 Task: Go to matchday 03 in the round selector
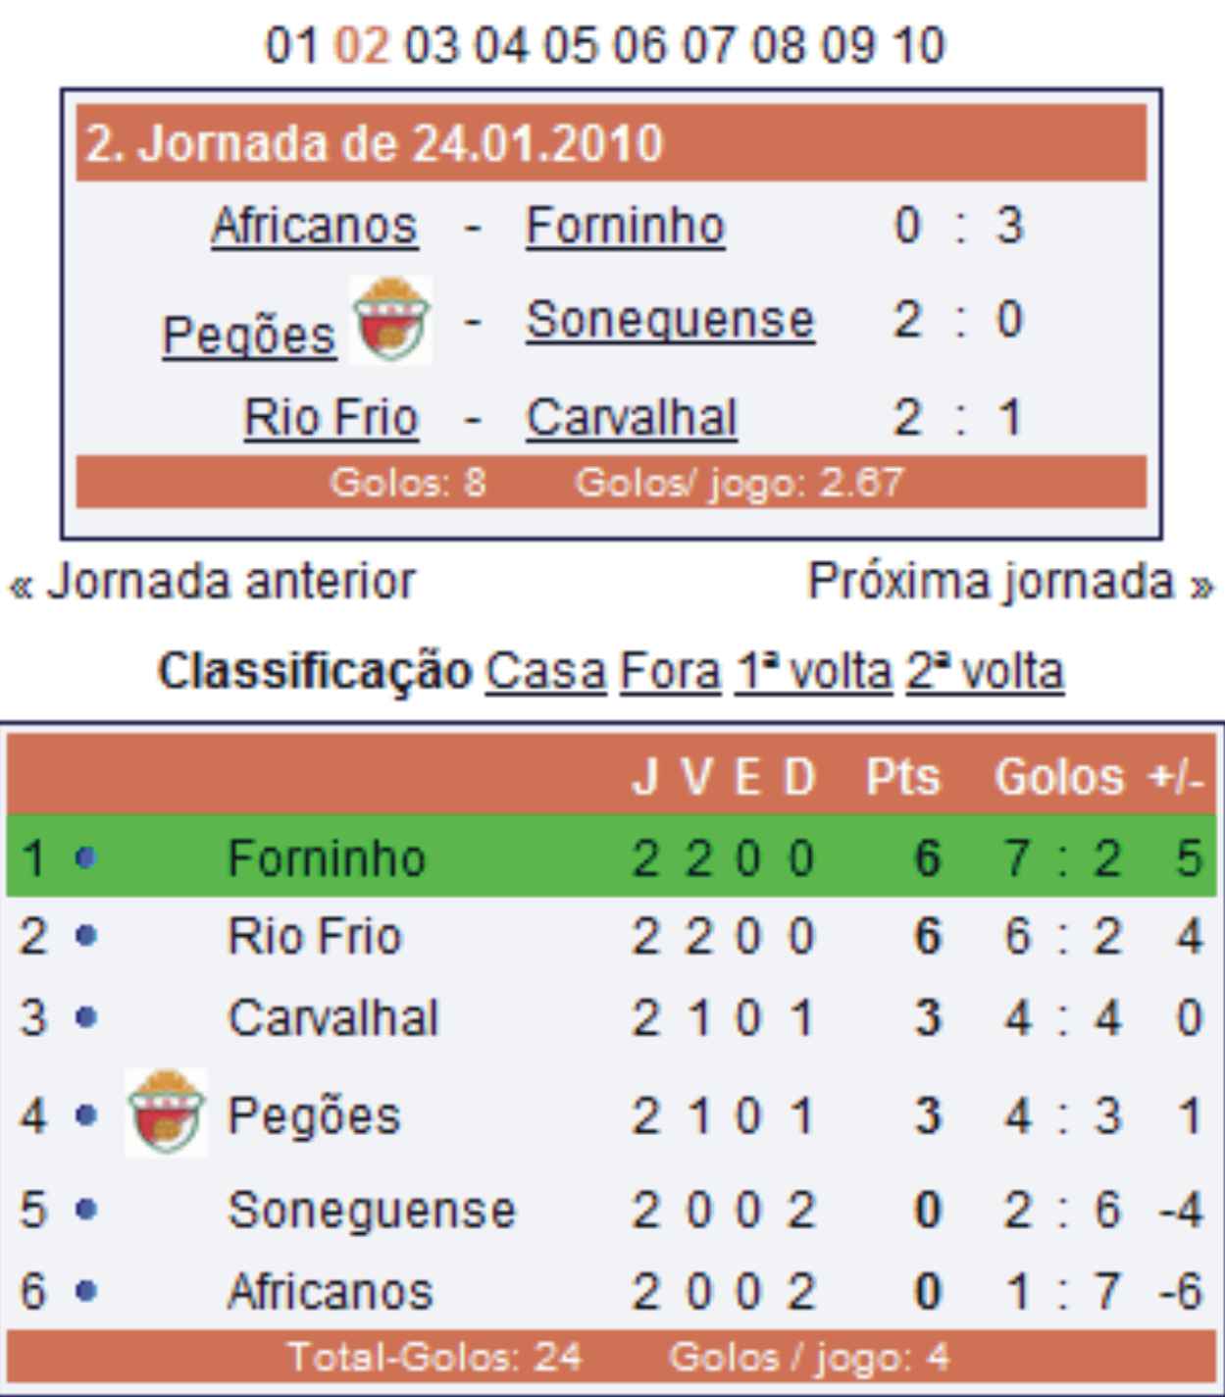[431, 45]
